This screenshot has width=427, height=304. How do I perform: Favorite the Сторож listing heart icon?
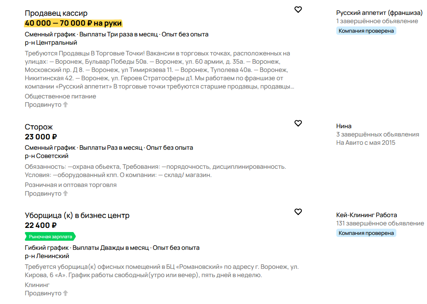(298, 123)
